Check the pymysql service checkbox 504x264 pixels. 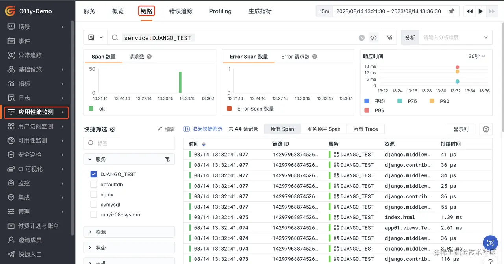[x=94, y=205]
